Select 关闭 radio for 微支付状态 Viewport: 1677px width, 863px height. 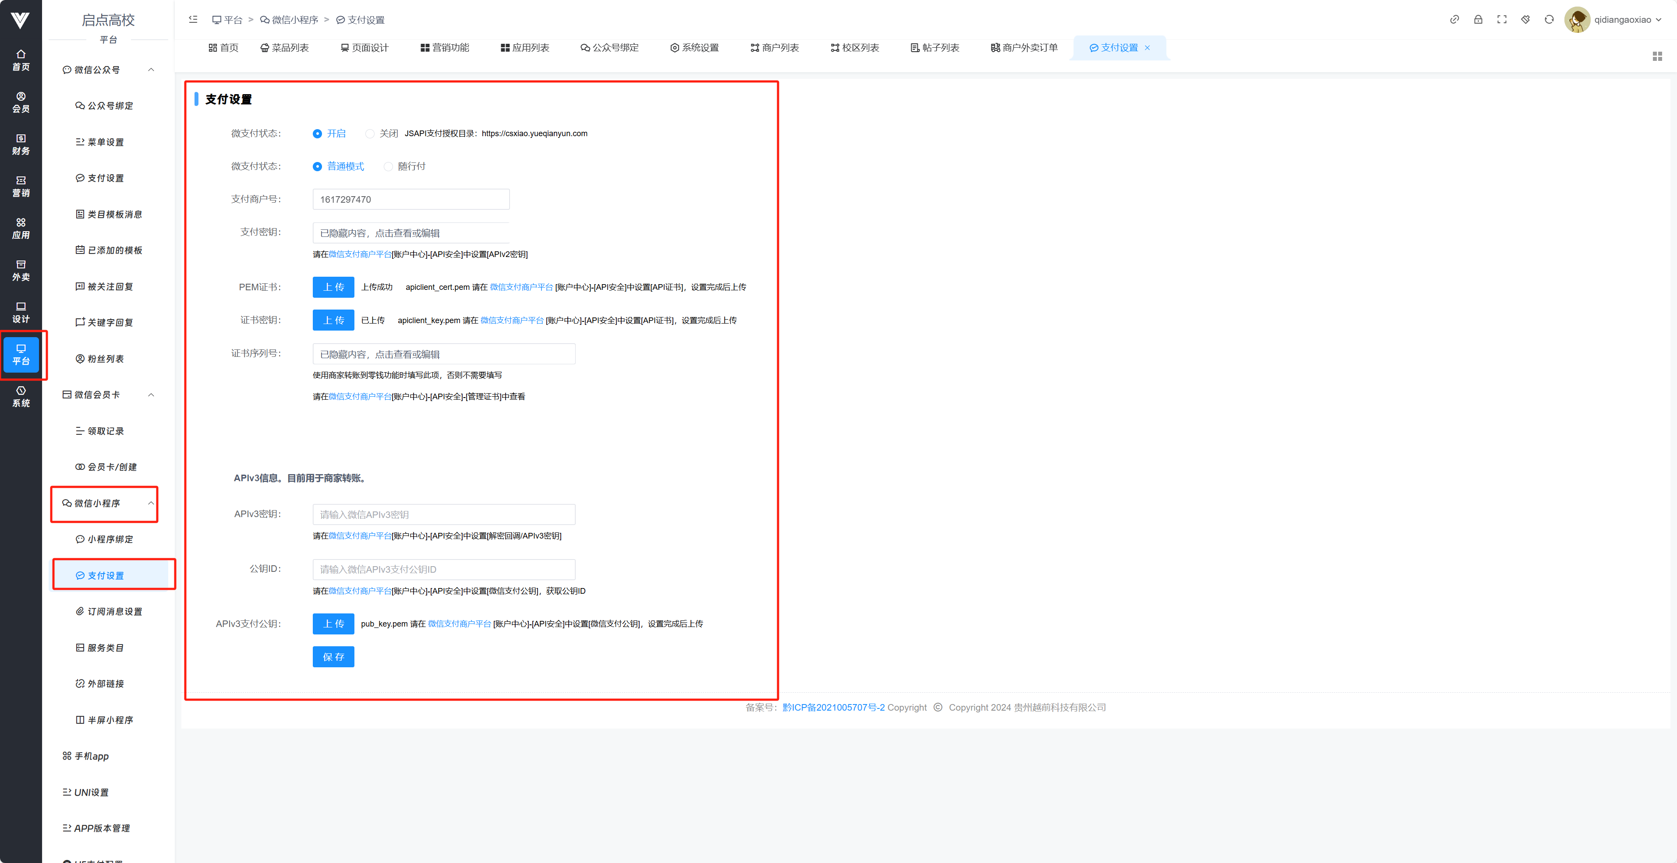[x=370, y=134]
